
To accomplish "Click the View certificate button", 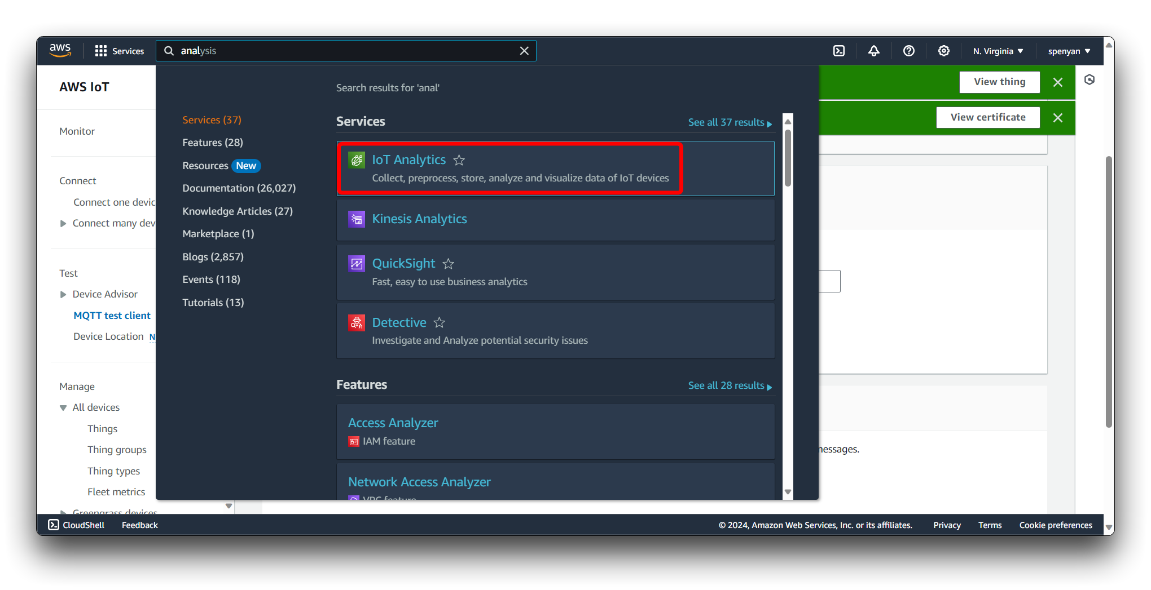I will (988, 117).
